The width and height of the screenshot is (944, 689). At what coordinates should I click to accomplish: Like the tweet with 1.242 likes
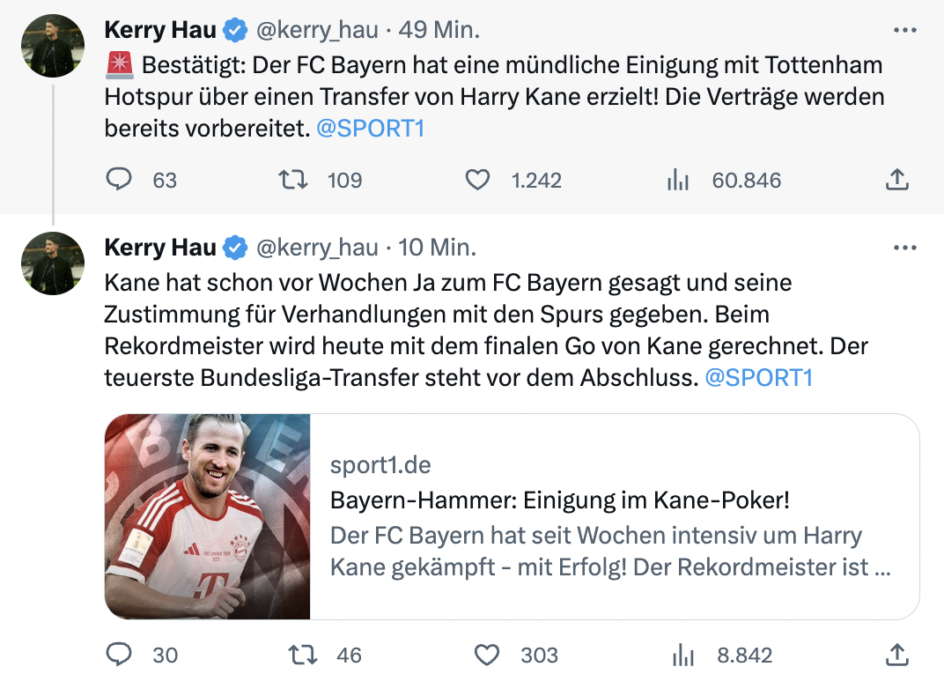point(477,180)
